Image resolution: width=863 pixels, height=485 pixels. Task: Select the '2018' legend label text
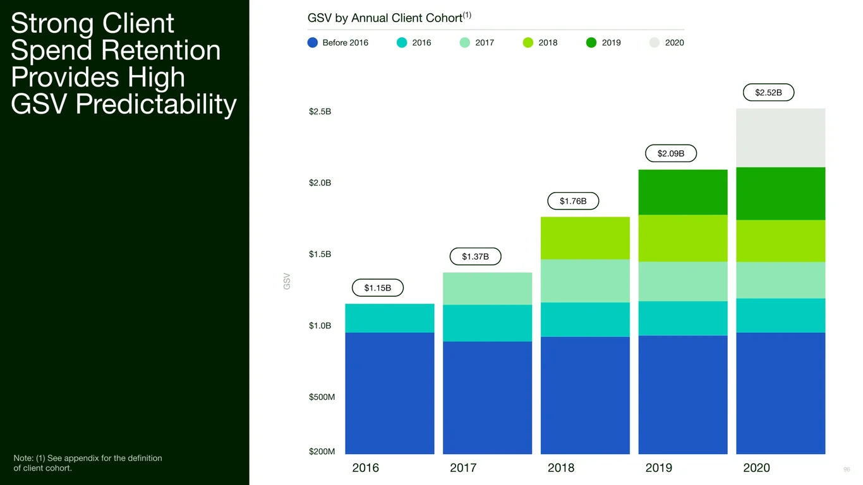click(548, 43)
